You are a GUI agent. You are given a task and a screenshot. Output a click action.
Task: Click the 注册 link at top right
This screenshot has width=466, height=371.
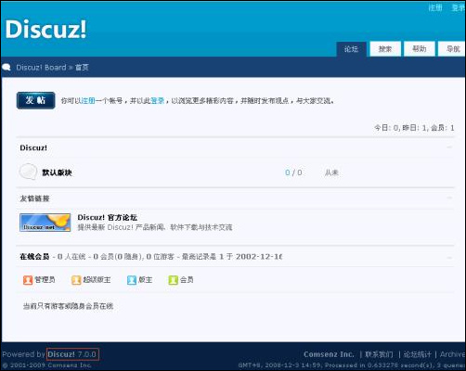click(x=435, y=7)
